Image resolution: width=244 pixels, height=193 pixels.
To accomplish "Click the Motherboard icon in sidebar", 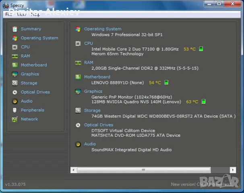I will (x=15, y=65).
